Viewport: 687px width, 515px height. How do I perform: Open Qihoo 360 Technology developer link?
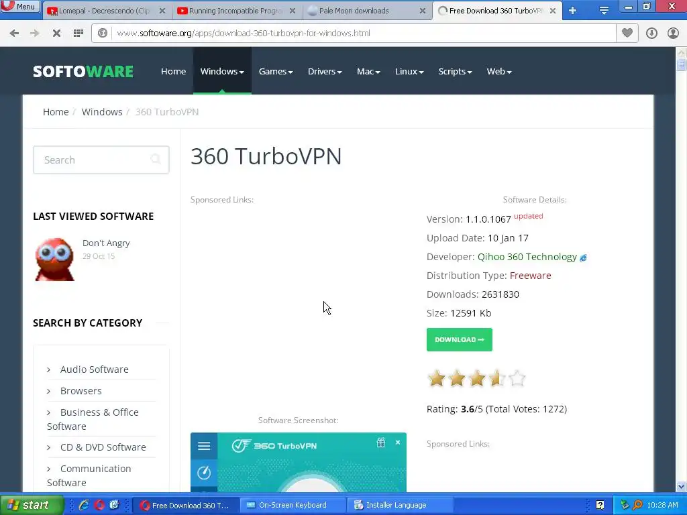pyautogui.click(x=527, y=257)
